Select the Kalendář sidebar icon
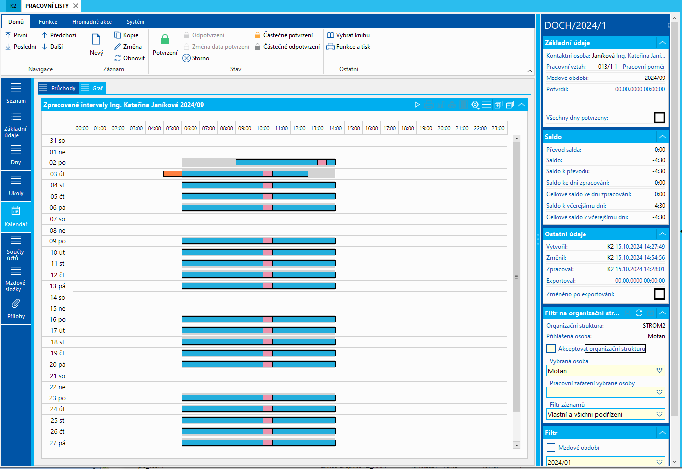682x469 pixels. click(x=16, y=217)
